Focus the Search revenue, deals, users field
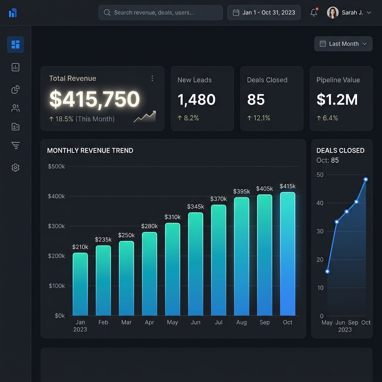Image resolution: width=382 pixels, height=382 pixels. 160,12
